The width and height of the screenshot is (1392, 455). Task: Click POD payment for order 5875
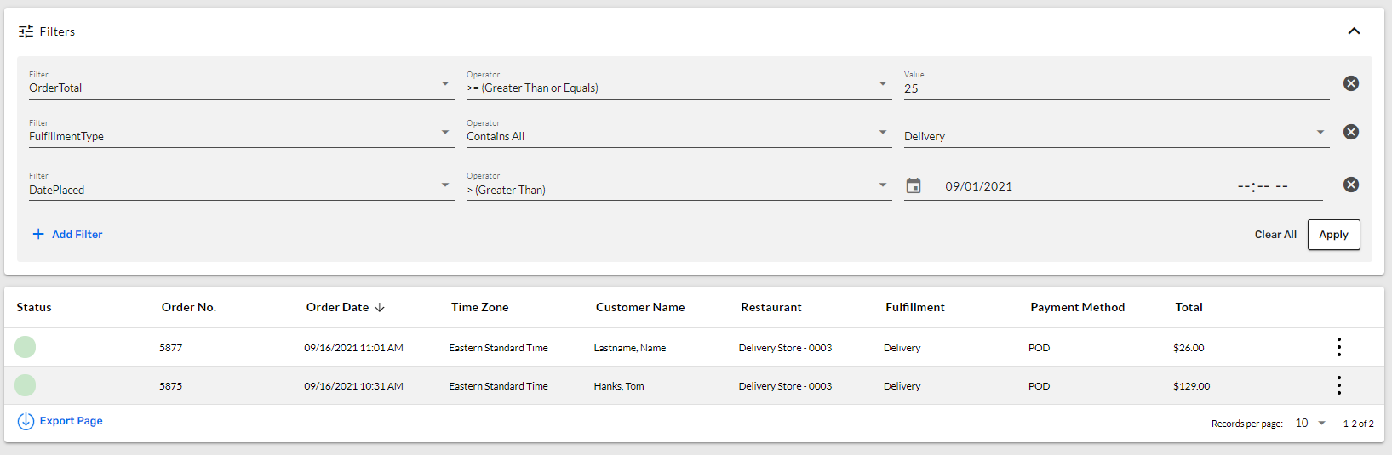tap(1039, 386)
